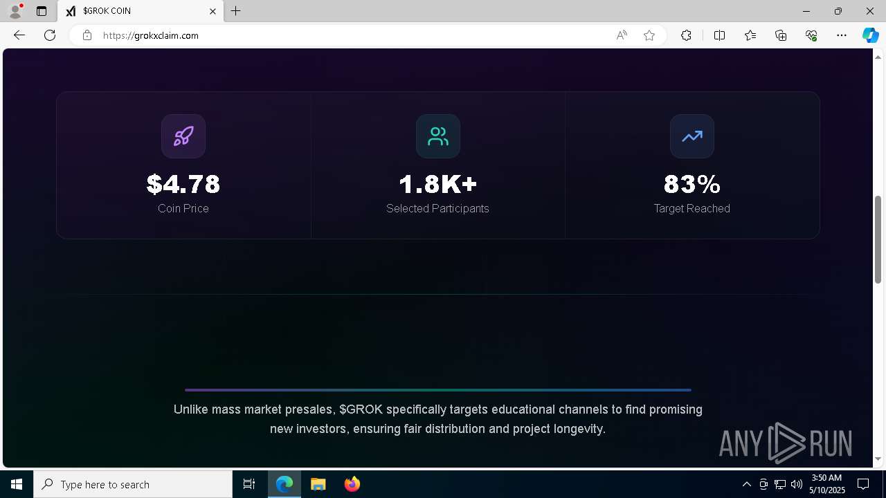Screen dimensions: 886x498
Task: Click the scroll up arrow
Action: [x=878, y=57]
